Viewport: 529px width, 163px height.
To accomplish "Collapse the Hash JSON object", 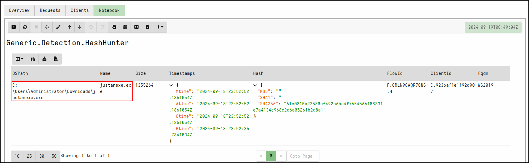I will tap(255, 85).
